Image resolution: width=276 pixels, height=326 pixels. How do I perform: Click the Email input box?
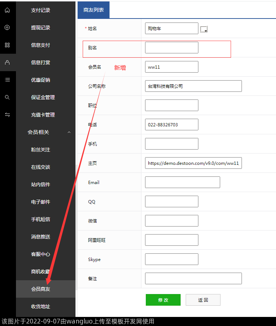pos(182,182)
